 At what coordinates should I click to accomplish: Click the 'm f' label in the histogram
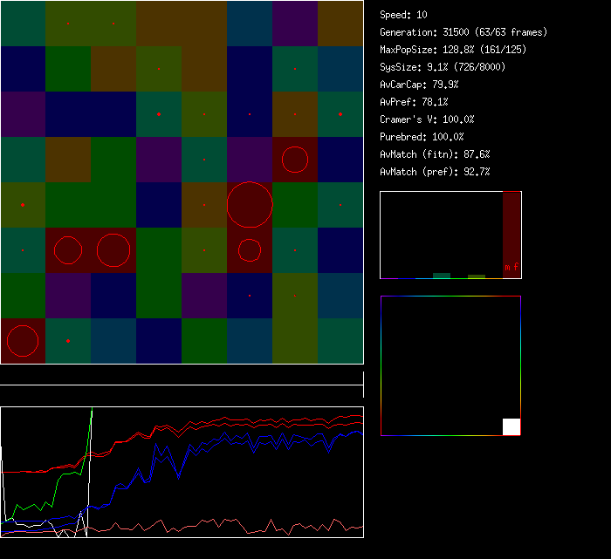pos(511,267)
